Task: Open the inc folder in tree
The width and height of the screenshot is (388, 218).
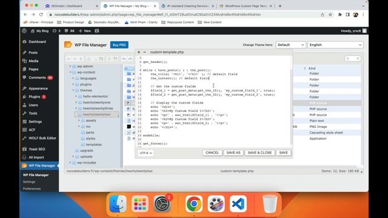Action: (x=89, y=127)
